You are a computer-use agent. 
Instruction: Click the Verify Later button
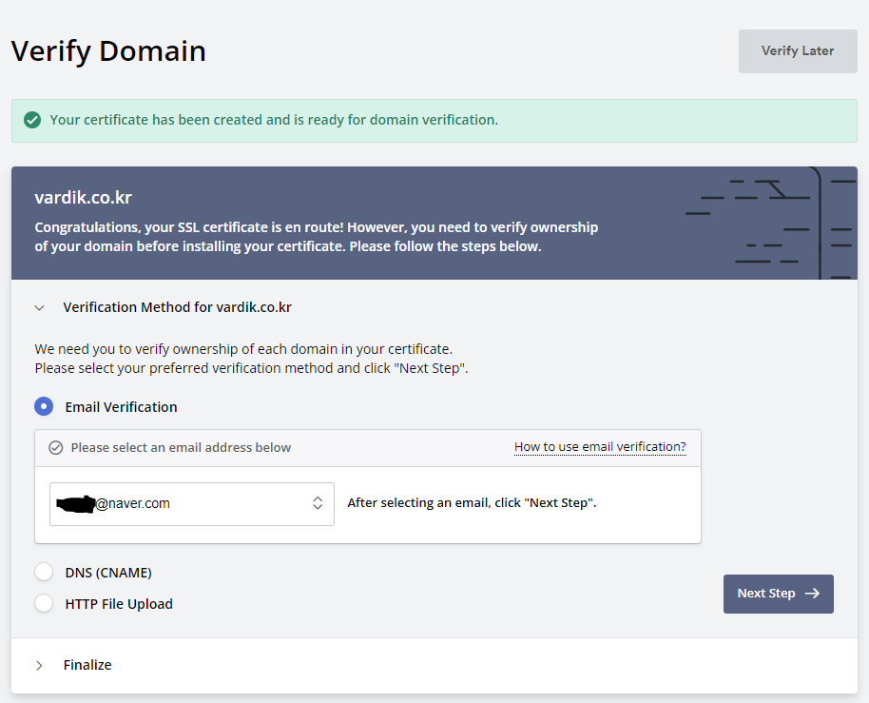point(798,51)
